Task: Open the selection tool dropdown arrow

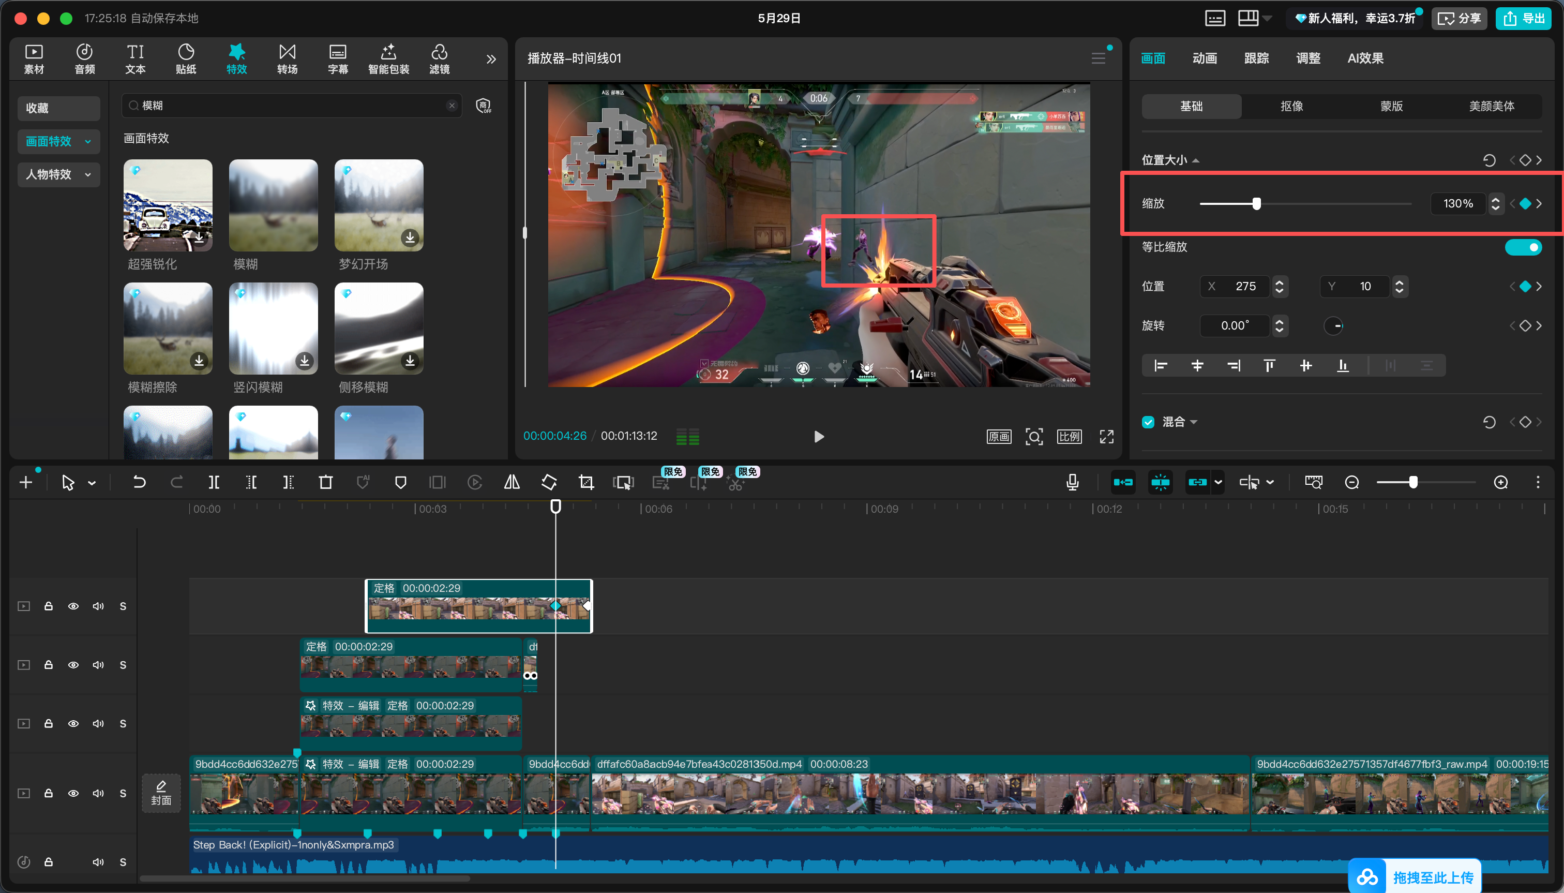Action: 92,483
